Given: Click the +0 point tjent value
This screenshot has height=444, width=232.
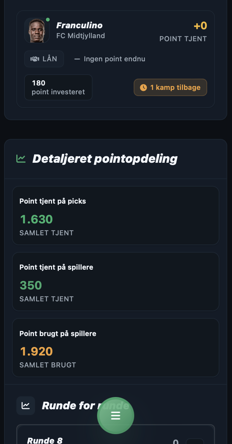Looking at the screenshot, I should pos(200,26).
